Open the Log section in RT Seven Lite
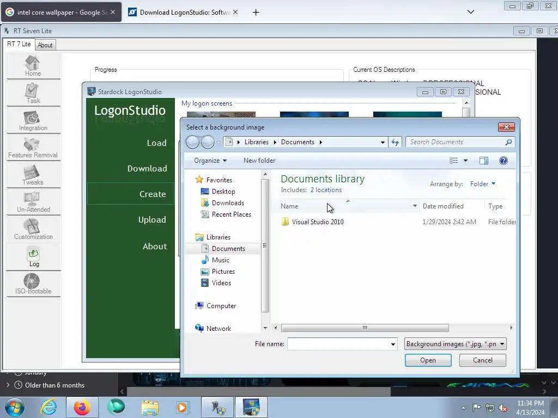The width and height of the screenshot is (558, 418). pos(33,257)
